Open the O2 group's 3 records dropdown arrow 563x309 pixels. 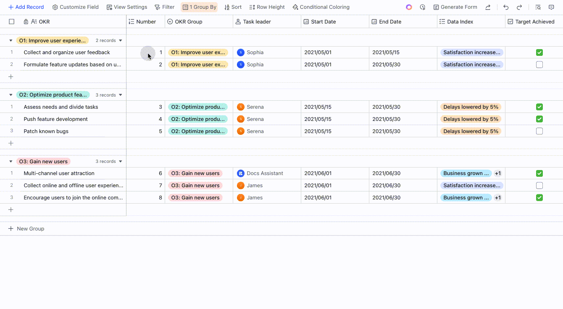click(121, 95)
